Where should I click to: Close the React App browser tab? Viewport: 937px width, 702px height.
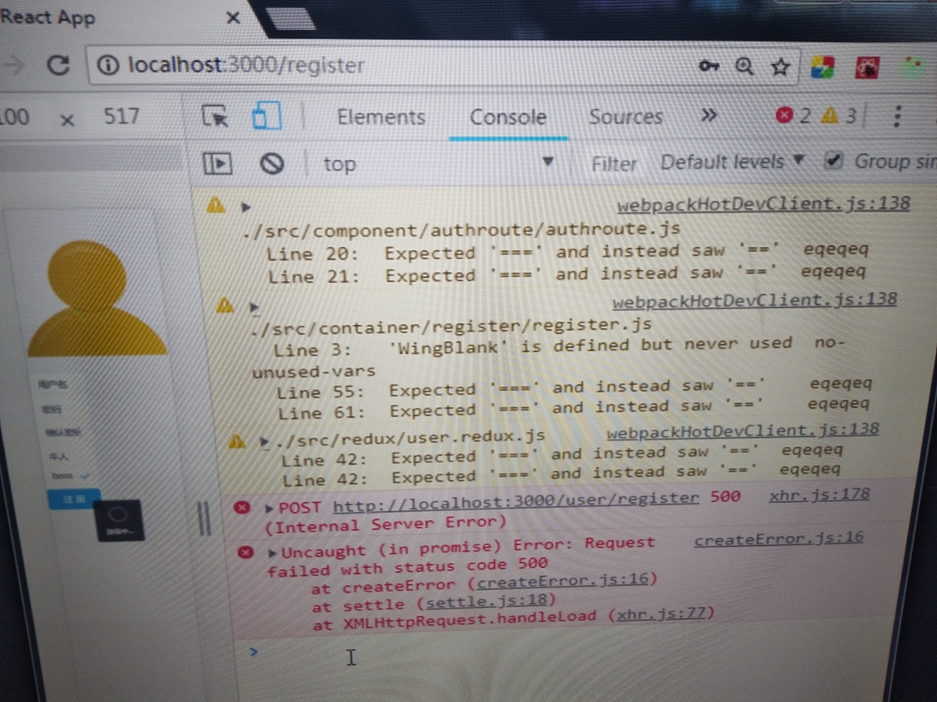(233, 17)
